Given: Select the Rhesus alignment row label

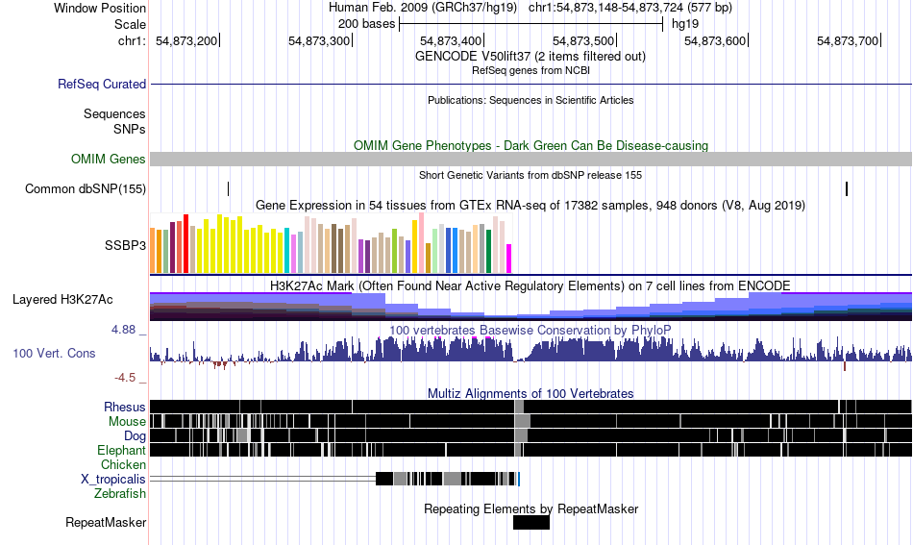Looking at the screenshot, I should [x=125, y=407].
